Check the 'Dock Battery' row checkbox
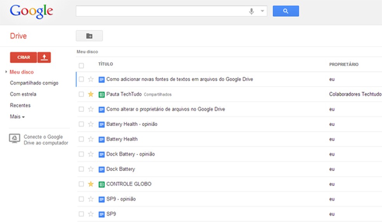The image size is (382, 222). coord(81,169)
